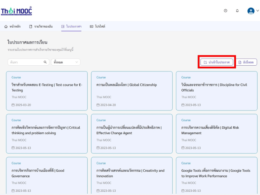Click the user profile avatar
The image size is (260, 195).
point(251,11)
